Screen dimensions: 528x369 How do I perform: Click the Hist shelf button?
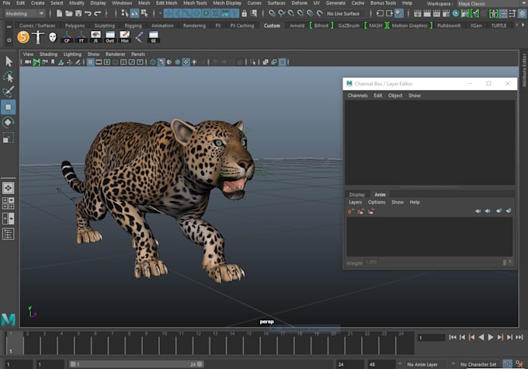coord(124,37)
